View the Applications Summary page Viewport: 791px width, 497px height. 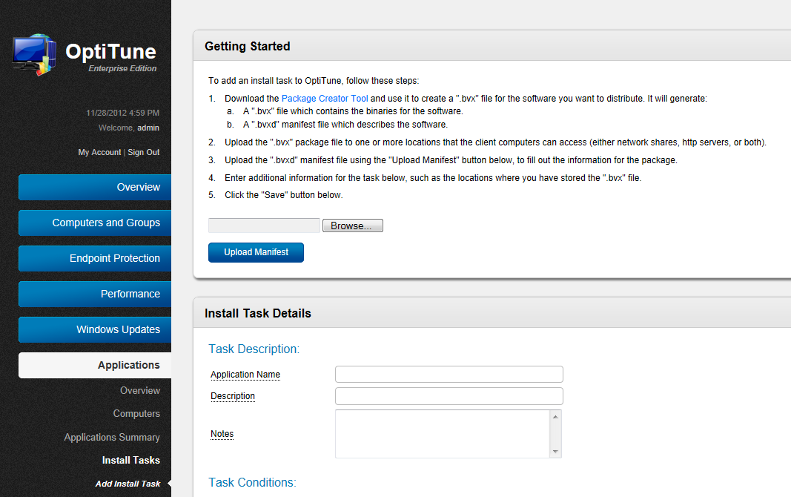[112, 437]
